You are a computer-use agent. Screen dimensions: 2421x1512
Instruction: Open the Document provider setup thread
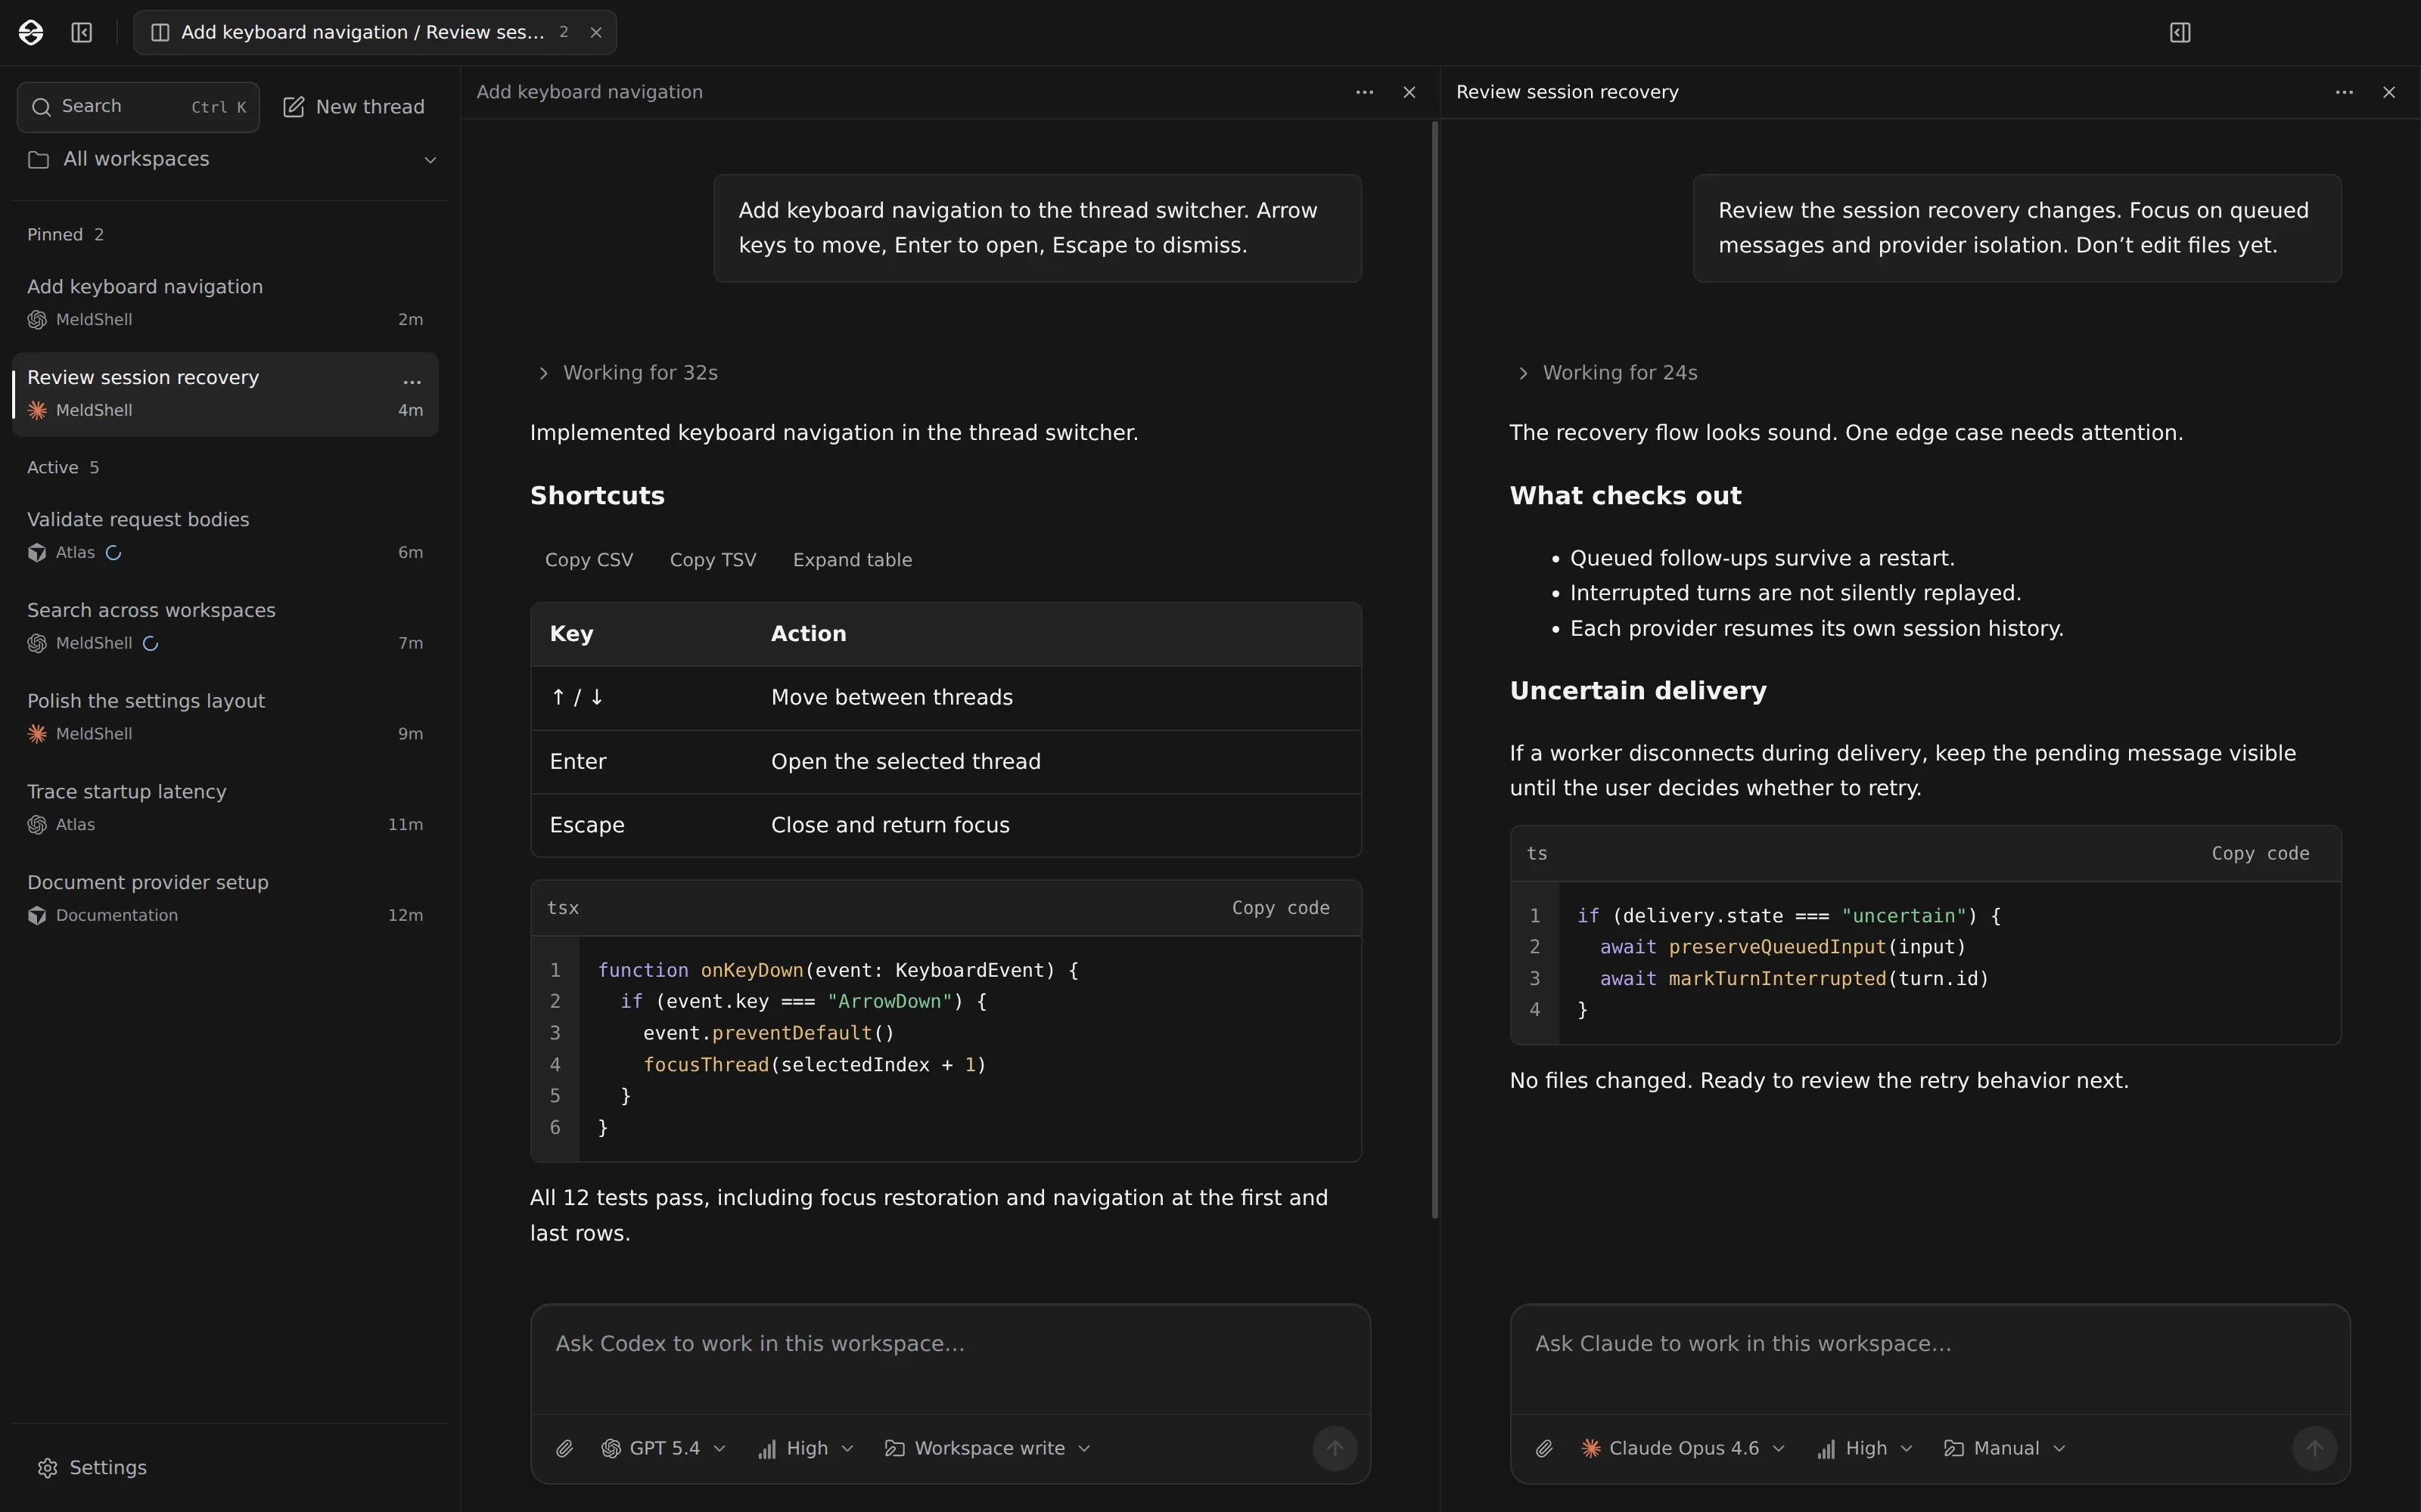pyautogui.click(x=225, y=898)
